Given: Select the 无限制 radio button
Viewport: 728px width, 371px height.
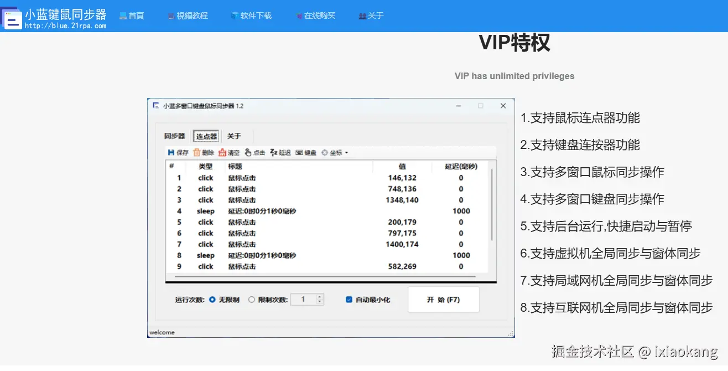Looking at the screenshot, I should 212,300.
